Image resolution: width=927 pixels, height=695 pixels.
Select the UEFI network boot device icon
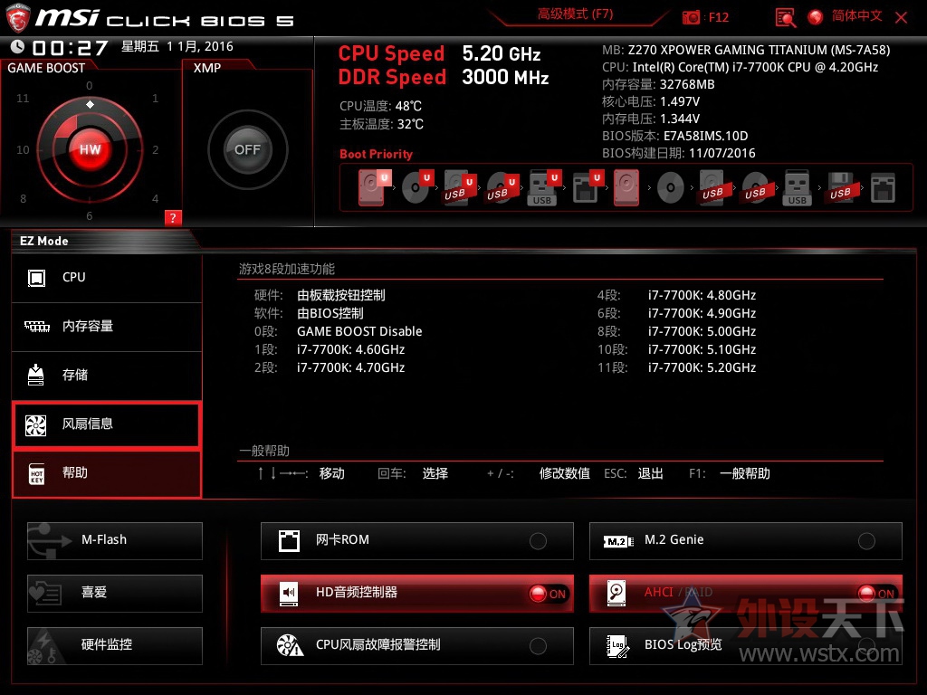pos(587,187)
